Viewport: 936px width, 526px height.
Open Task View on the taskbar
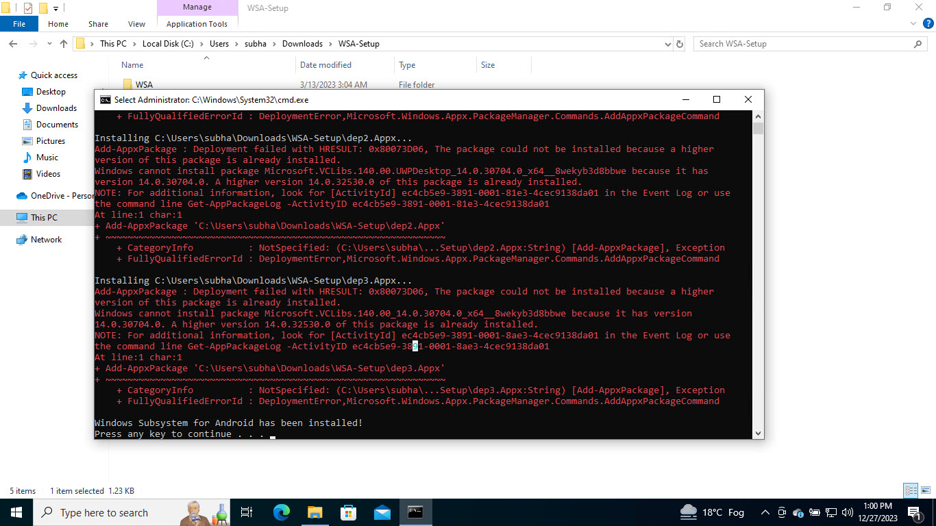pos(246,512)
